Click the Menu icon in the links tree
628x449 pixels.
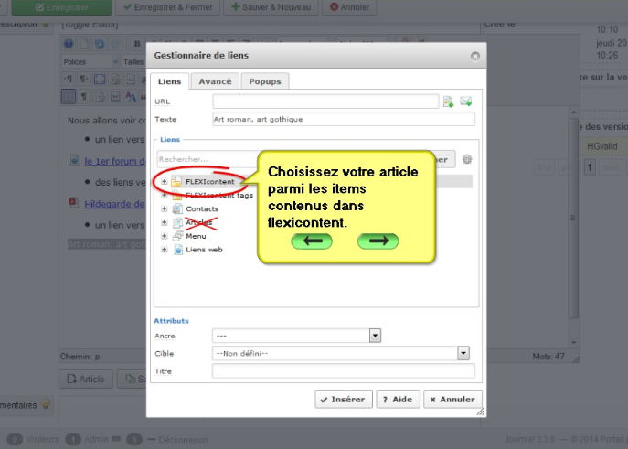[177, 236]
